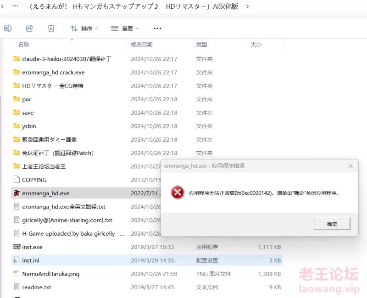Sort by the 名称 column header

pyautogui.click(x=23, y=44)
